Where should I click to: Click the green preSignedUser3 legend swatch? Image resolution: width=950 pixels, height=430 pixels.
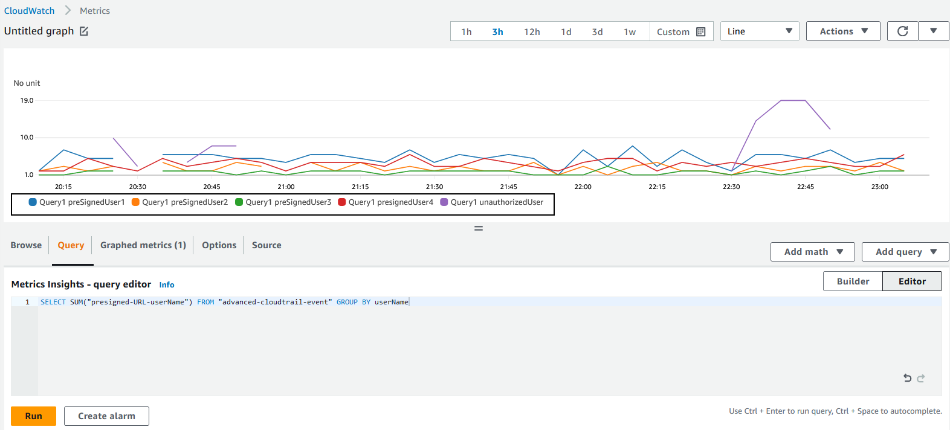coord(239,202)
